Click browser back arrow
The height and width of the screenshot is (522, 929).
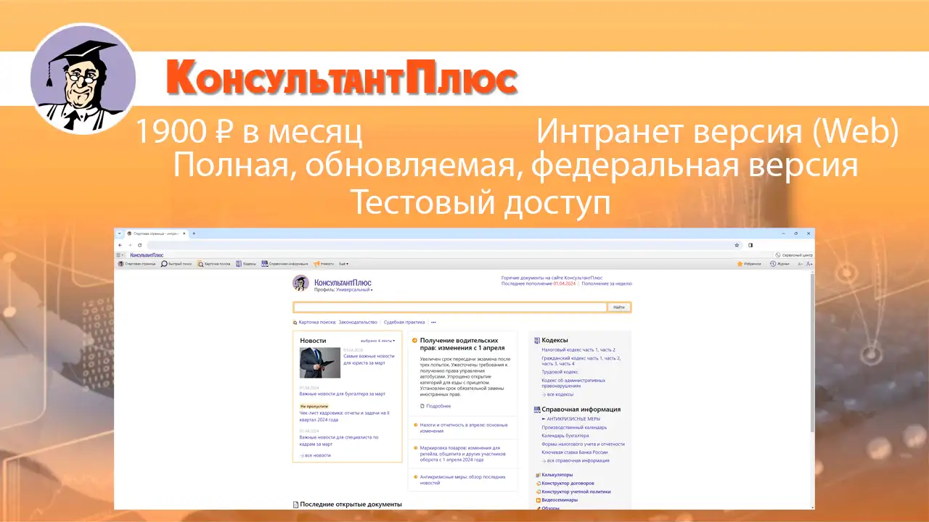pyautogui.click(x=120, y=245)
